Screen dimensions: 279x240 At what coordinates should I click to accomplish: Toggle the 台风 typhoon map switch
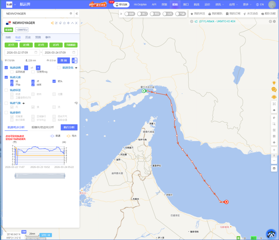click(x=167, y=14)
